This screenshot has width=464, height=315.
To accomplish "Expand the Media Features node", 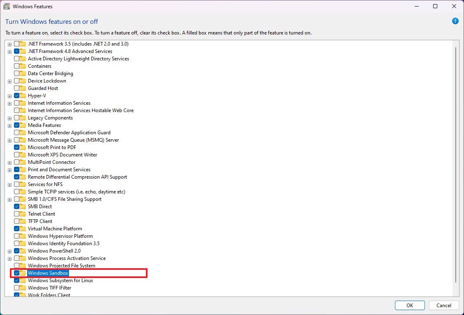I will pyautogui.click(x=9, y=126).
